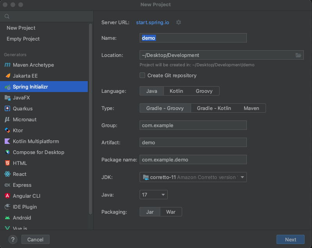Click the HTML5 shield icon
This screenshot has width=312, height=248.
[x=7, y=163]
